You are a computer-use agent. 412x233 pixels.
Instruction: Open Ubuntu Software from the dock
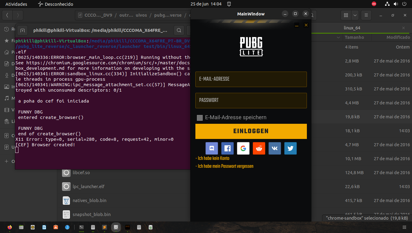point(56,227)
